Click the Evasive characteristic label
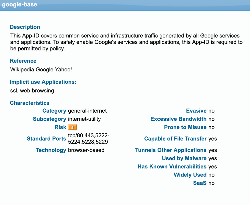 click(x=196, y=111)
